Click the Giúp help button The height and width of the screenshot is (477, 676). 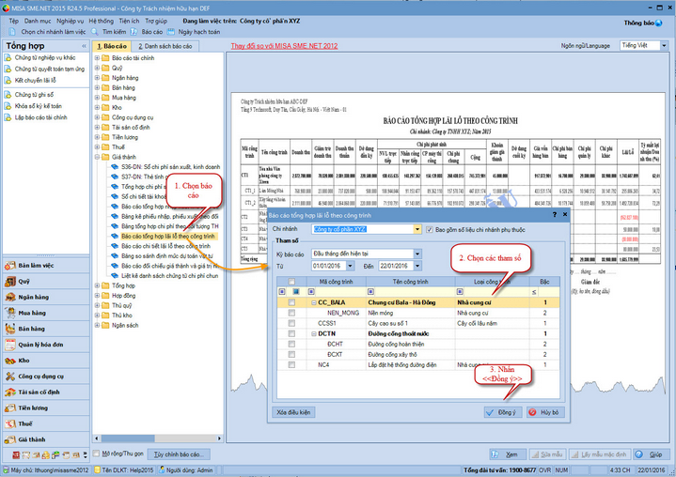click(x=652, y=454)
